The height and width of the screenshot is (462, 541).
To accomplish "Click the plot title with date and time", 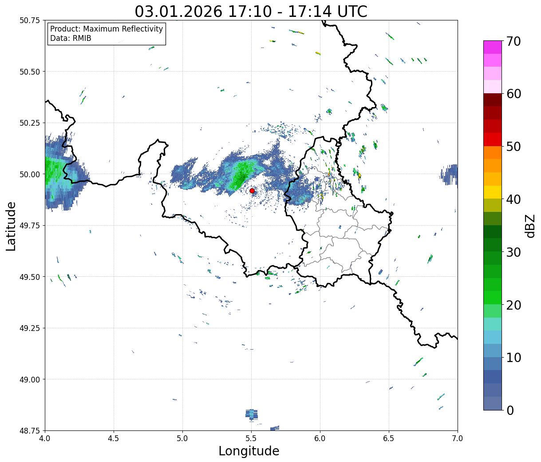I will [x=251, y=11].
